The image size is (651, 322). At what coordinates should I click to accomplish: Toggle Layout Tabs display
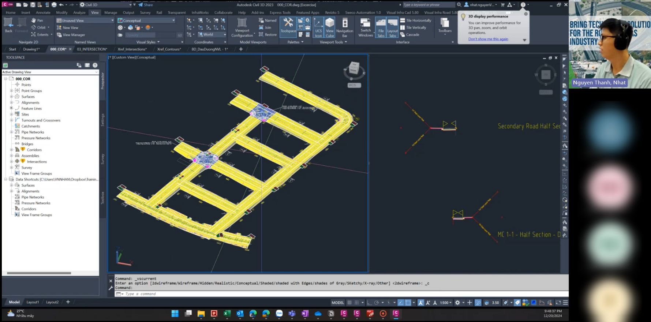click(x=392, y=27)
